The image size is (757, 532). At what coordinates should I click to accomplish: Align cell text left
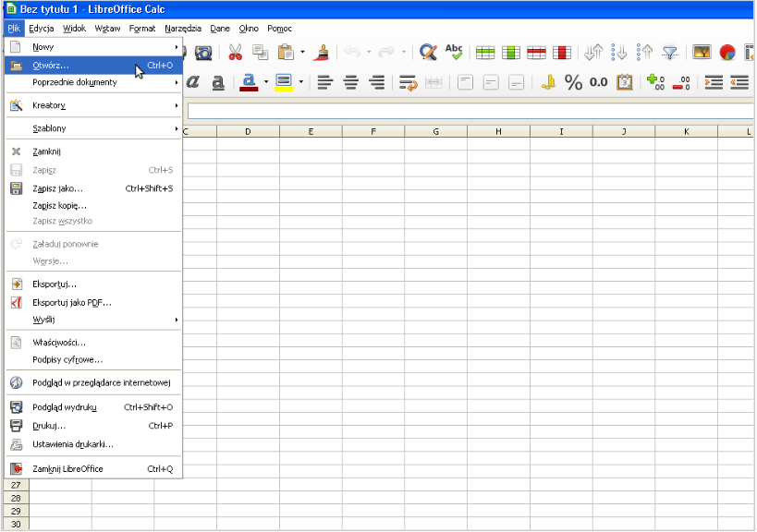(325, 82)
